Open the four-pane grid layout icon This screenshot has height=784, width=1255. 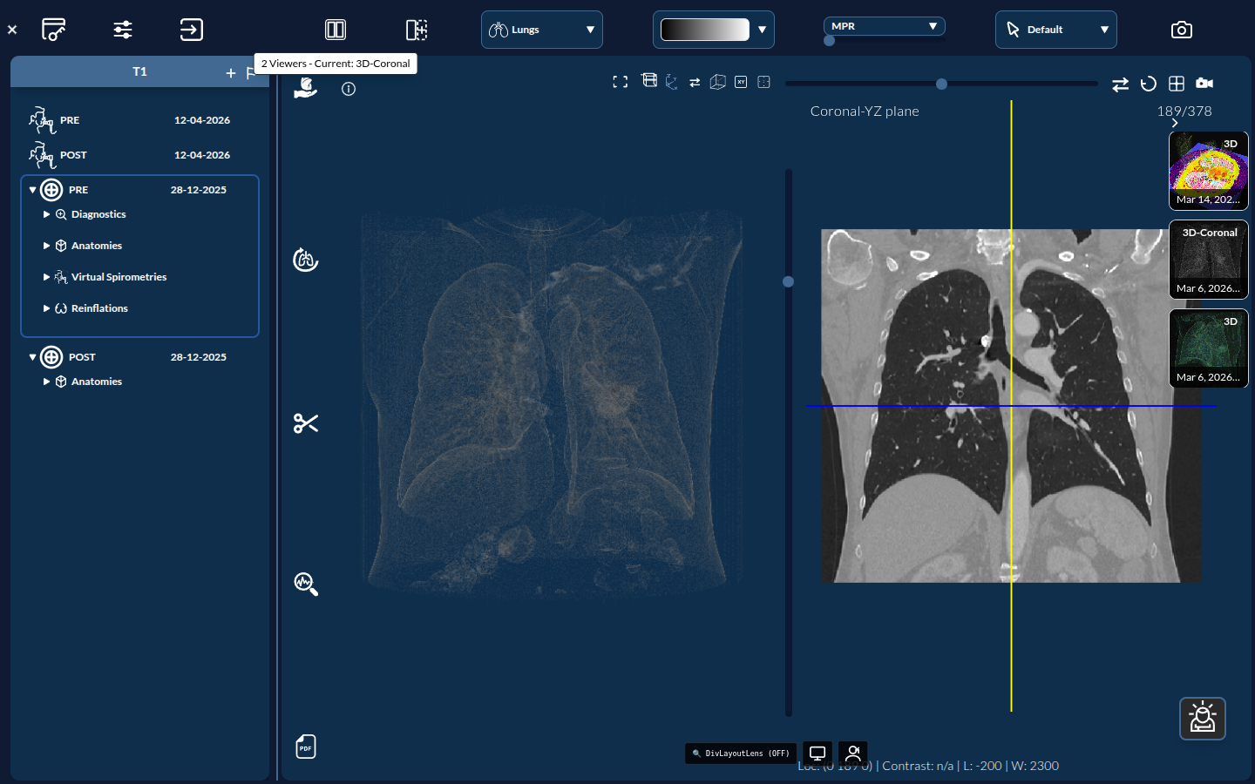1177,84
